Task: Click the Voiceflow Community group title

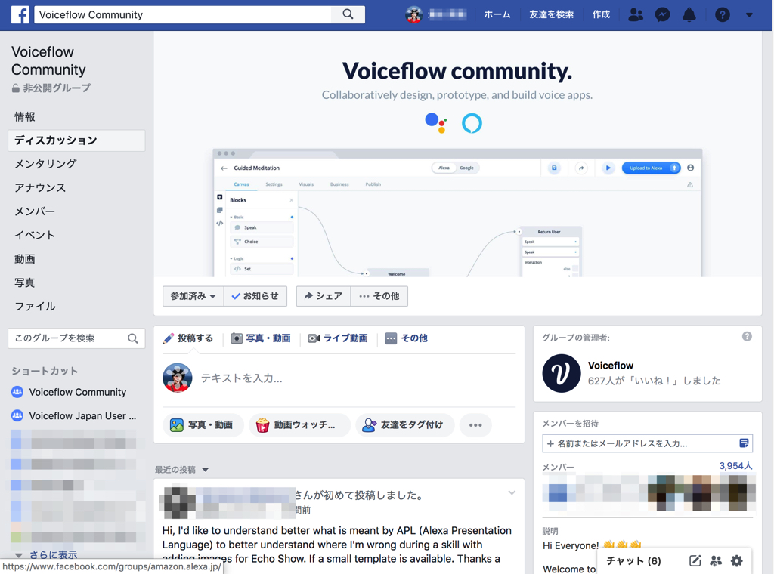Action: (x=48, y=60)
